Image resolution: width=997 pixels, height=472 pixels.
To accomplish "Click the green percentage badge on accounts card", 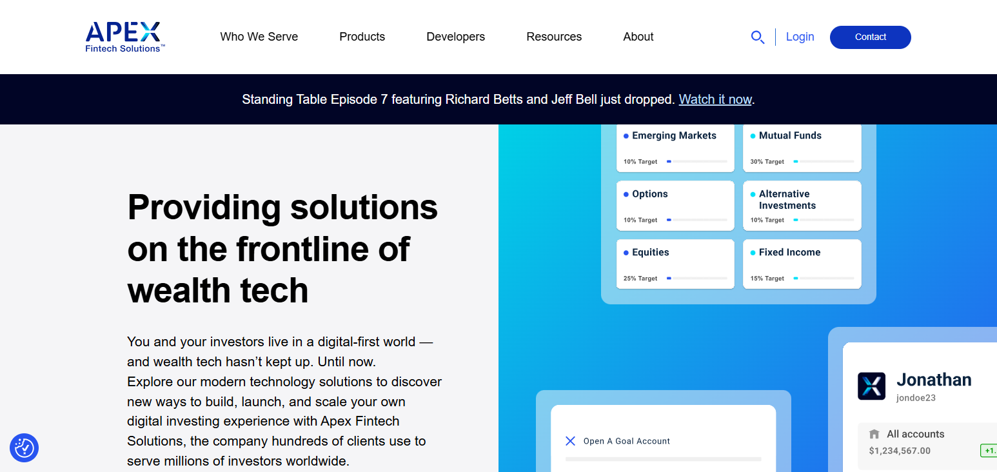I will pos(989,451).
